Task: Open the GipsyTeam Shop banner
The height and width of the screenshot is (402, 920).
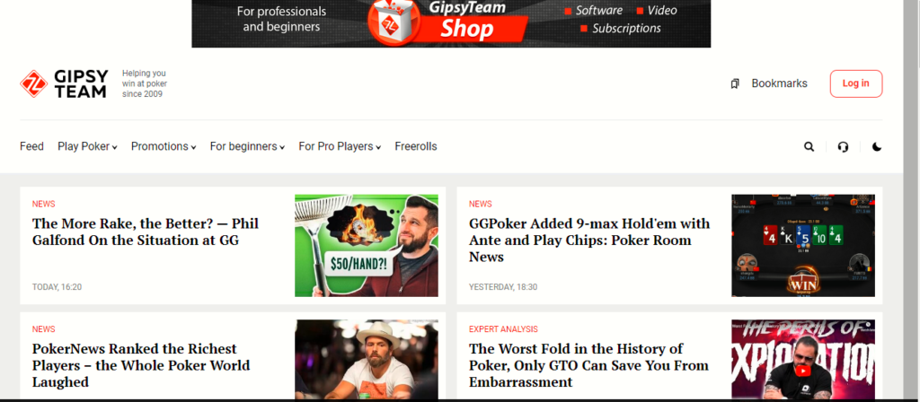Action: tap(451, 23)
